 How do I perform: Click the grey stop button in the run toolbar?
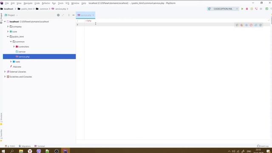261,9
